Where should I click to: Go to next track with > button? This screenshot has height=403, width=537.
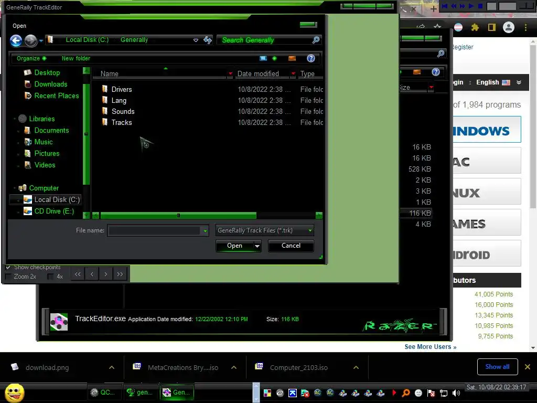[105, 274]
